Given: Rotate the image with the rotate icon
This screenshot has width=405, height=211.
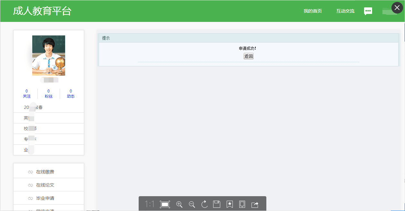Looking at the screenshot, I should click(204, 204).
